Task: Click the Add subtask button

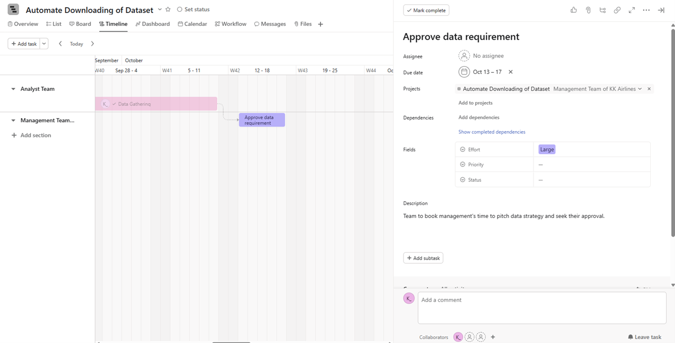Action: pos(423,258)
